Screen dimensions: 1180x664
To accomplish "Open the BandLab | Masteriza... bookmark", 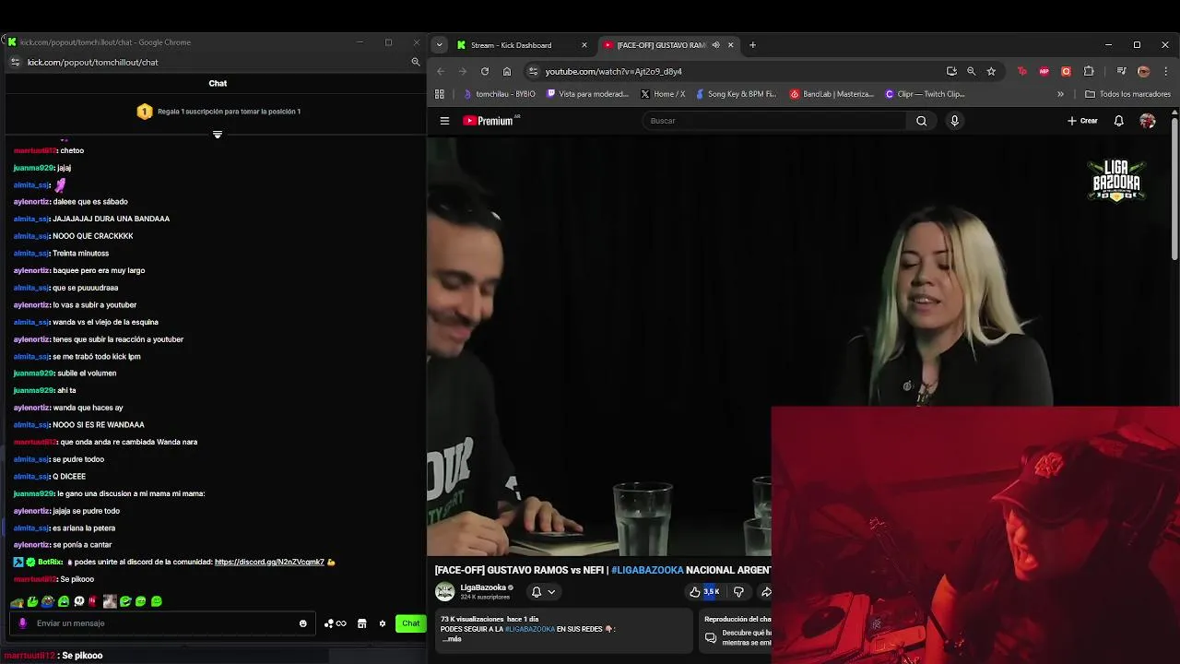I will click(832, 94).
